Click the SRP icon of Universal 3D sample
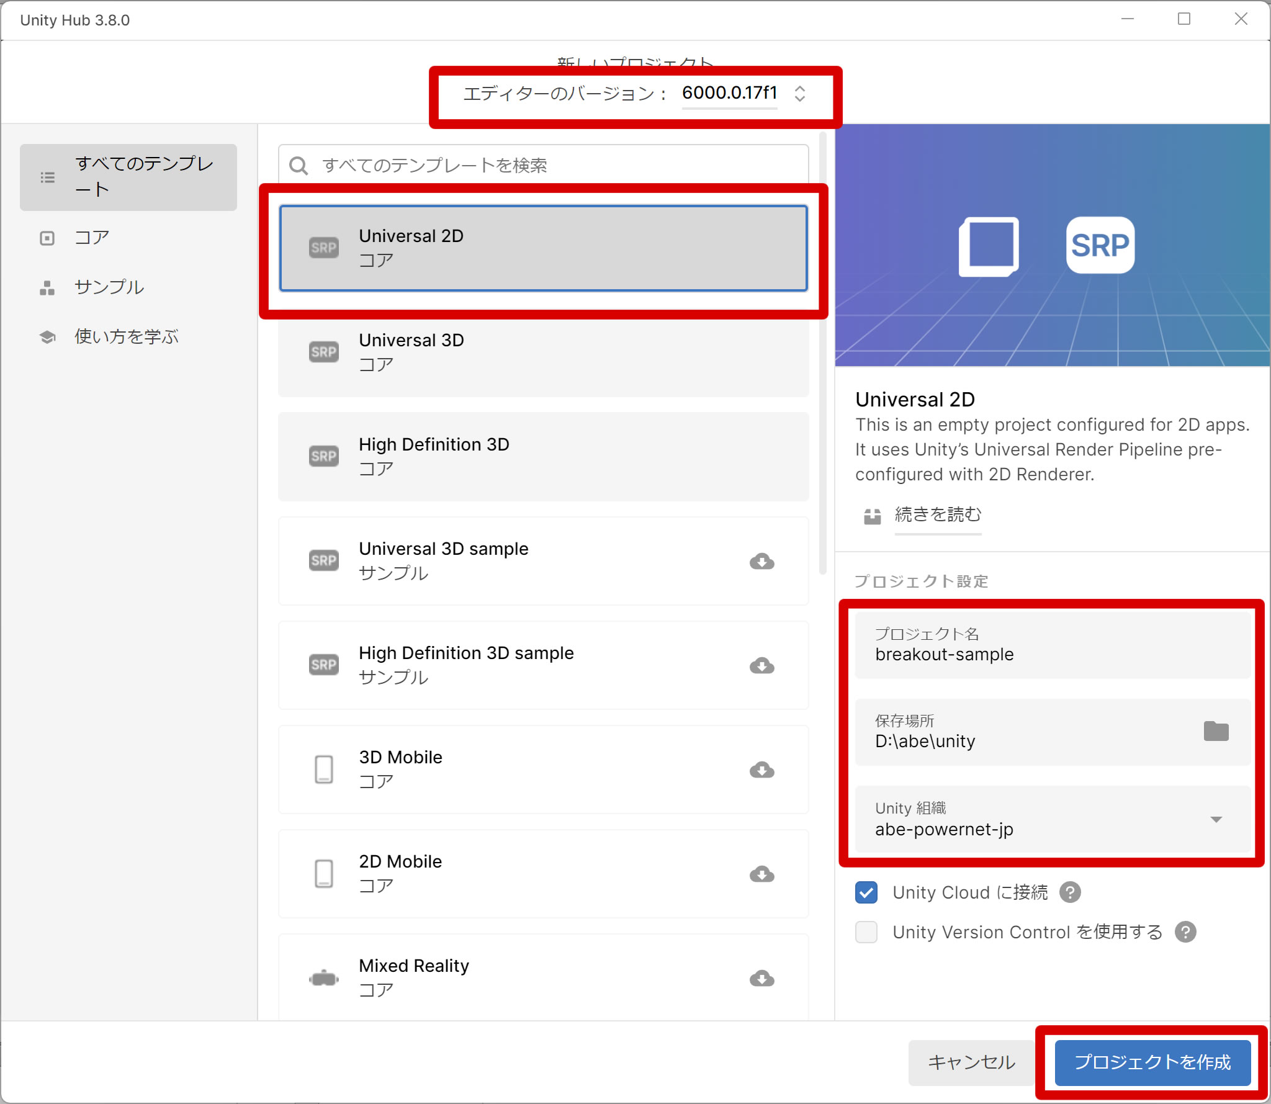1271x1104 pixels. tap(324, 561)
